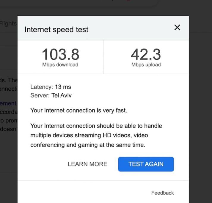This screenshot has height=203, width=212.
Task: Open the LEARN MORE link
Action: click(x=87, y=164)
